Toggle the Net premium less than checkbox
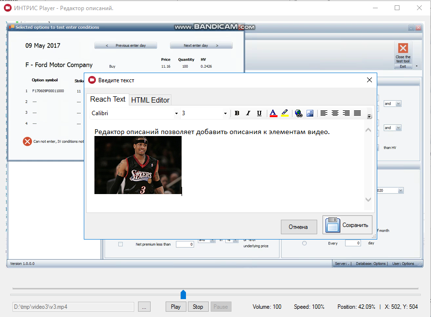The height and width of the screenshot is (317, 431). coord(121,244)
